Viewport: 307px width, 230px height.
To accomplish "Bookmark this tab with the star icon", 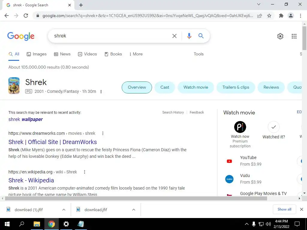I will 269,16.
